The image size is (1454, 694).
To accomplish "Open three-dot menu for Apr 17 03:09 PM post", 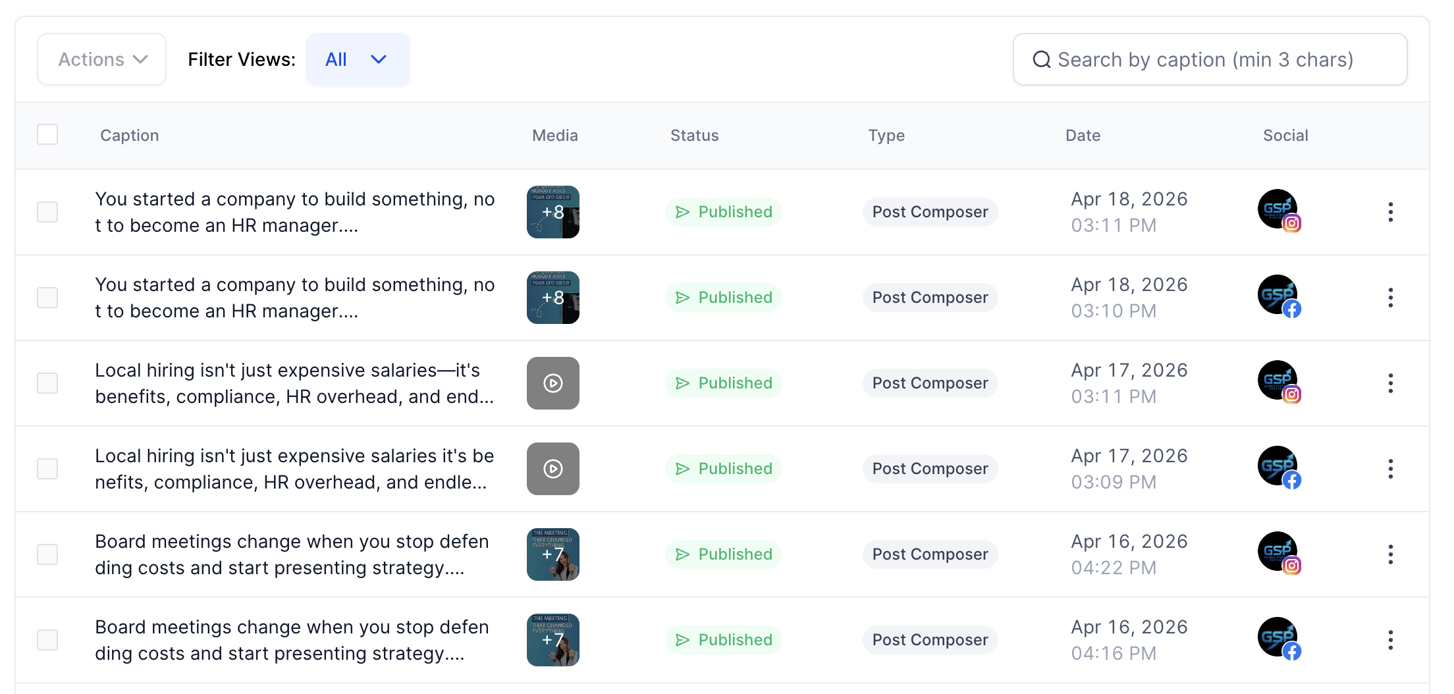I will click(x=1390, y=469).
